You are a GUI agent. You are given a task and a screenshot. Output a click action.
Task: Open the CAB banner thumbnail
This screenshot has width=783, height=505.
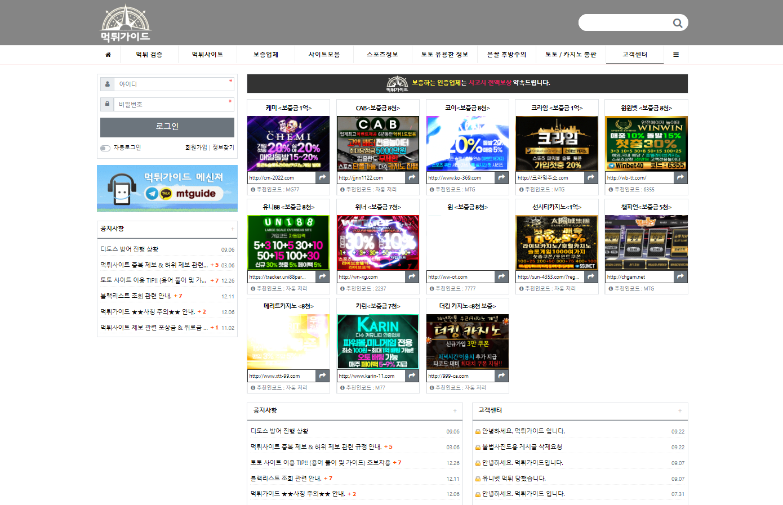click(x=378, y=144)
